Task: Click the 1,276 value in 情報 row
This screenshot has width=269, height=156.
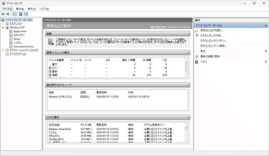Action: pyautogui.click(x=164, y=75)
